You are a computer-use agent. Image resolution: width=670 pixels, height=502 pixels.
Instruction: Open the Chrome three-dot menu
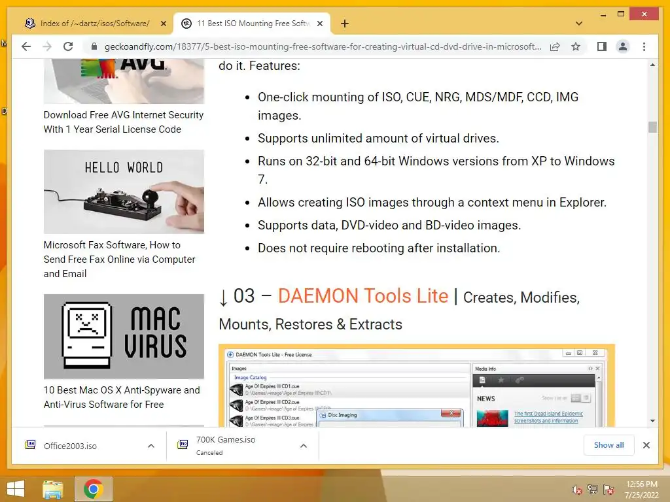(644, 46)
